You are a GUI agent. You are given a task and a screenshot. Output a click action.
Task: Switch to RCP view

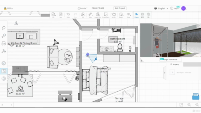click(142, 15)
